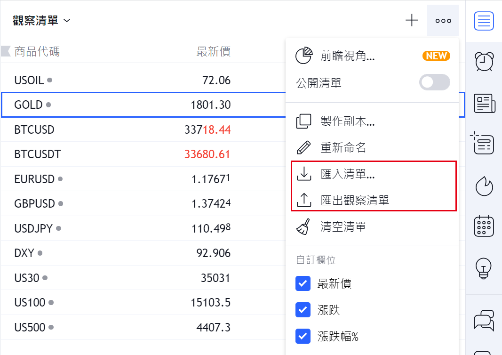
Task: Uncheck the 漲跌 column checkbox
Action: pyautogui.click(x=303, y=310)
